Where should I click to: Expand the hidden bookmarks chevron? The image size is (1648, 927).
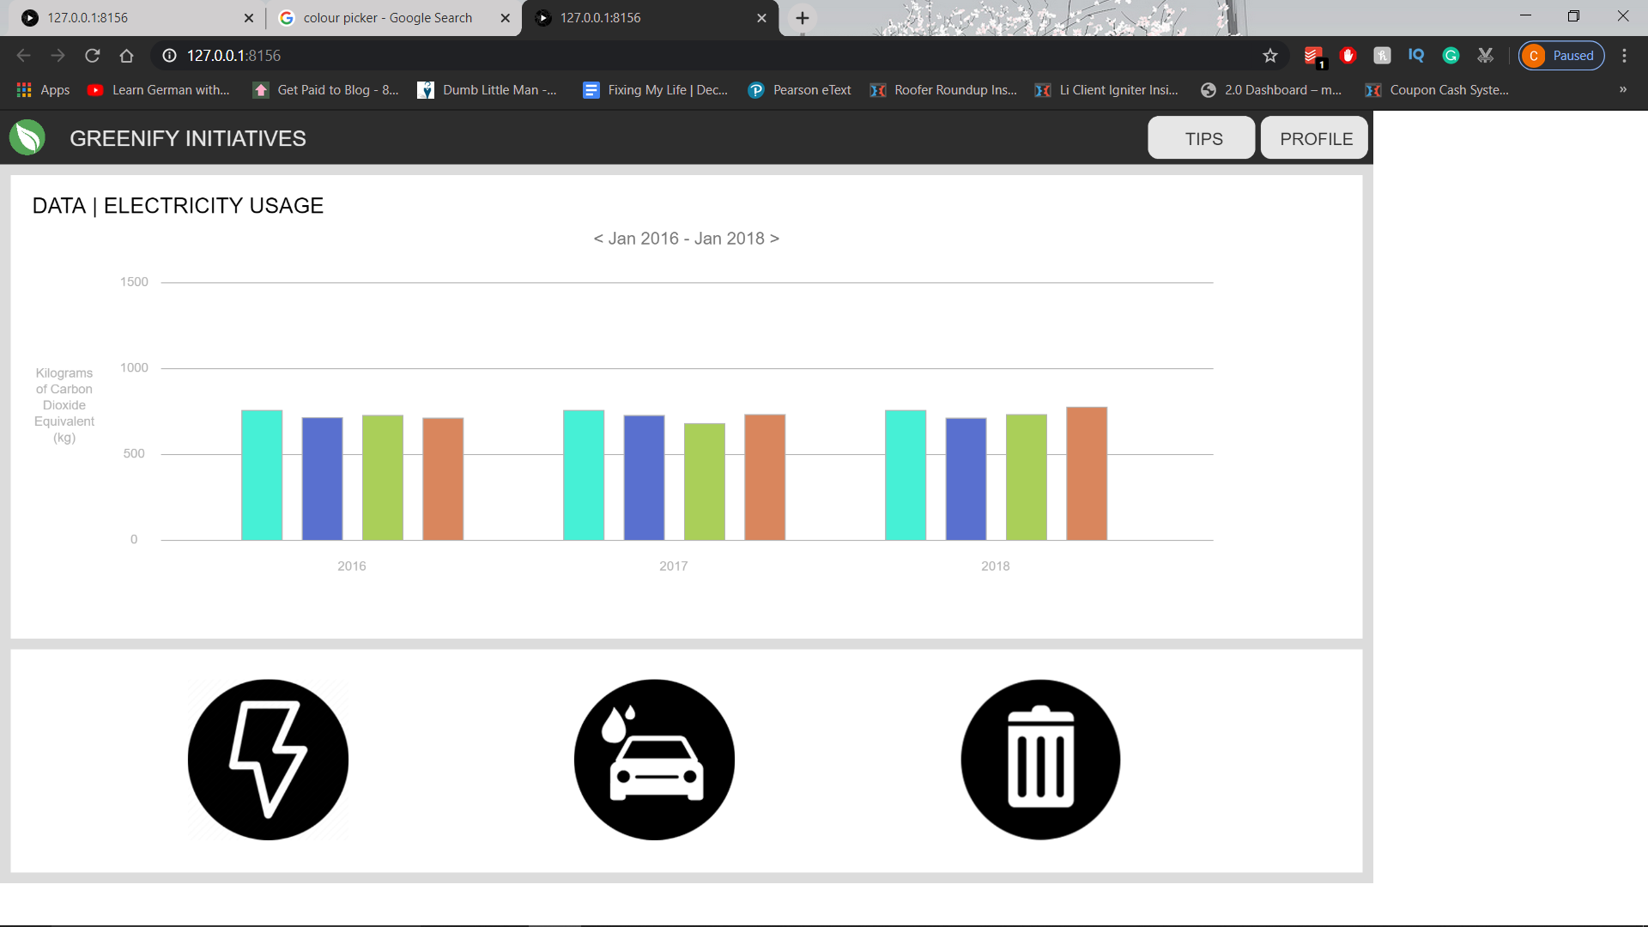point(1622,89)
